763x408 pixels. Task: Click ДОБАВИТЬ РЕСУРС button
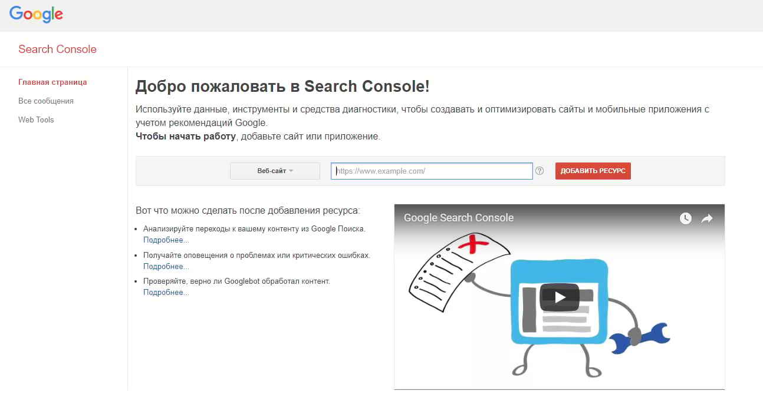593,171
